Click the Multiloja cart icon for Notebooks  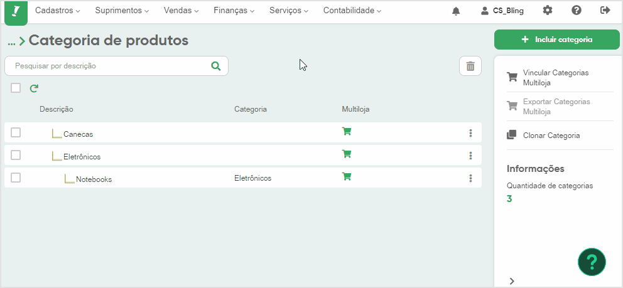347,176
